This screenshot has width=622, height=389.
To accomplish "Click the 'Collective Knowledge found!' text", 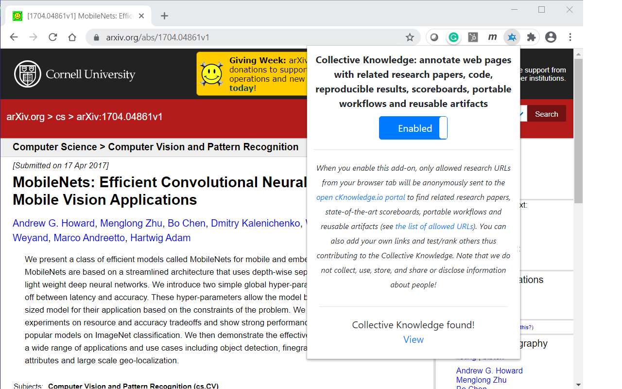I will (x=414, y=325).
